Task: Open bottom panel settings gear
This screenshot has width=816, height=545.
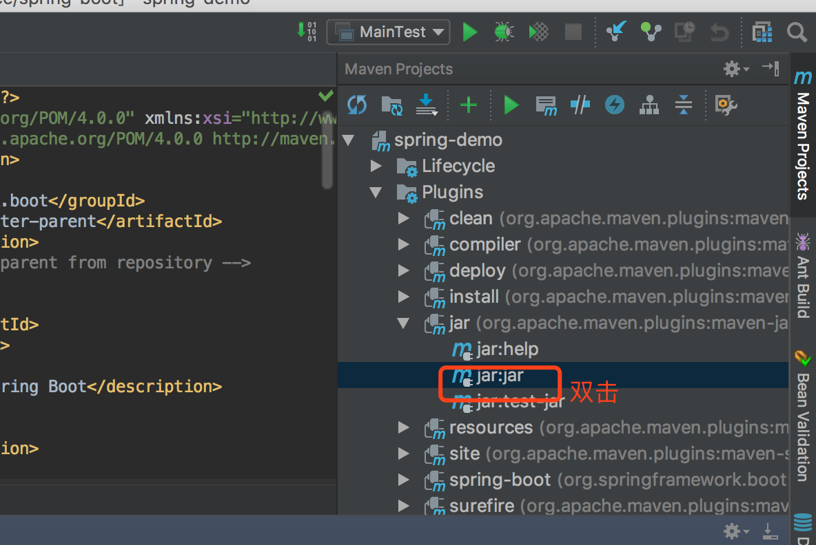Action: (736, 531)
